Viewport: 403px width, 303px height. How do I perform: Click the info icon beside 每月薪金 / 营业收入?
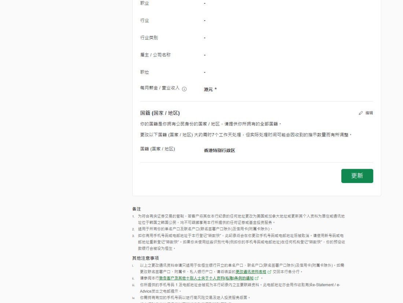click(x=184, y=89)
